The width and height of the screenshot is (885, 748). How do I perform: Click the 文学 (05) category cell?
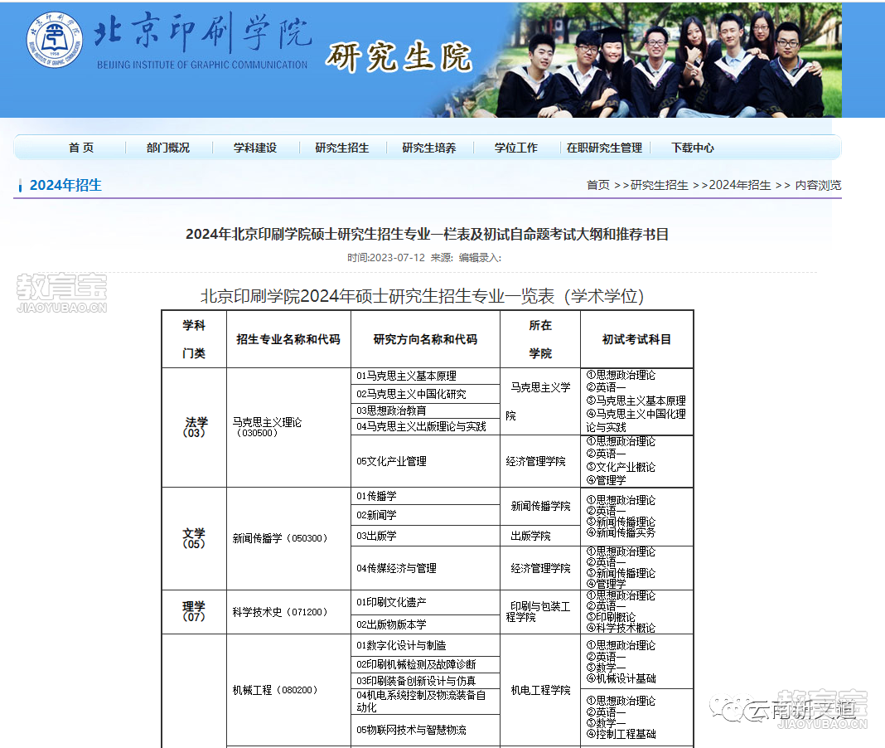[x=194, y=538]
